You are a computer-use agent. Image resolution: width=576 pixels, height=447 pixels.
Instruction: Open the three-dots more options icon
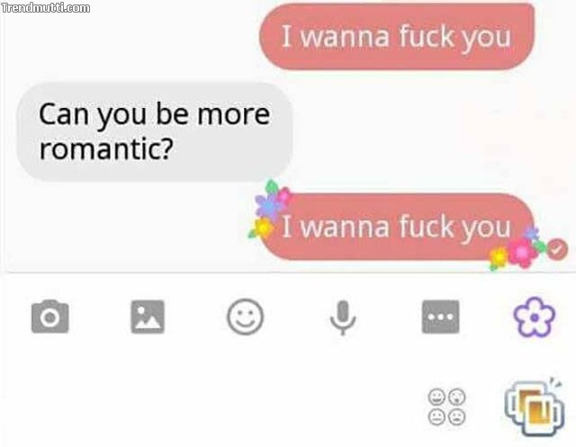point(440,317)
